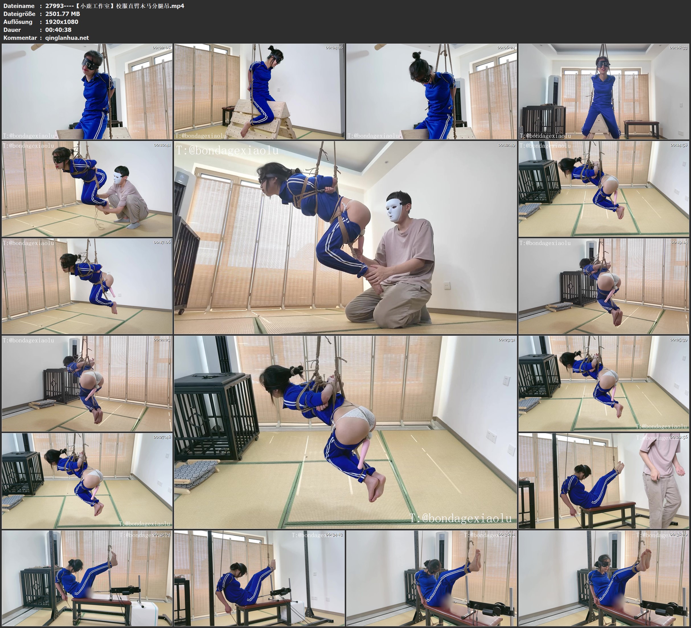Image resolution: width=691 pixels, height=628 pixels.
Task: Click the Dateigröße value 2501.77 MB
Action: tap(62, 14)
